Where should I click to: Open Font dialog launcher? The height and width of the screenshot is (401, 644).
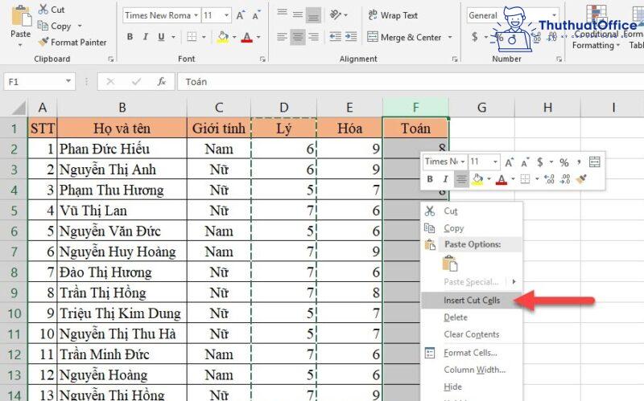262,59
